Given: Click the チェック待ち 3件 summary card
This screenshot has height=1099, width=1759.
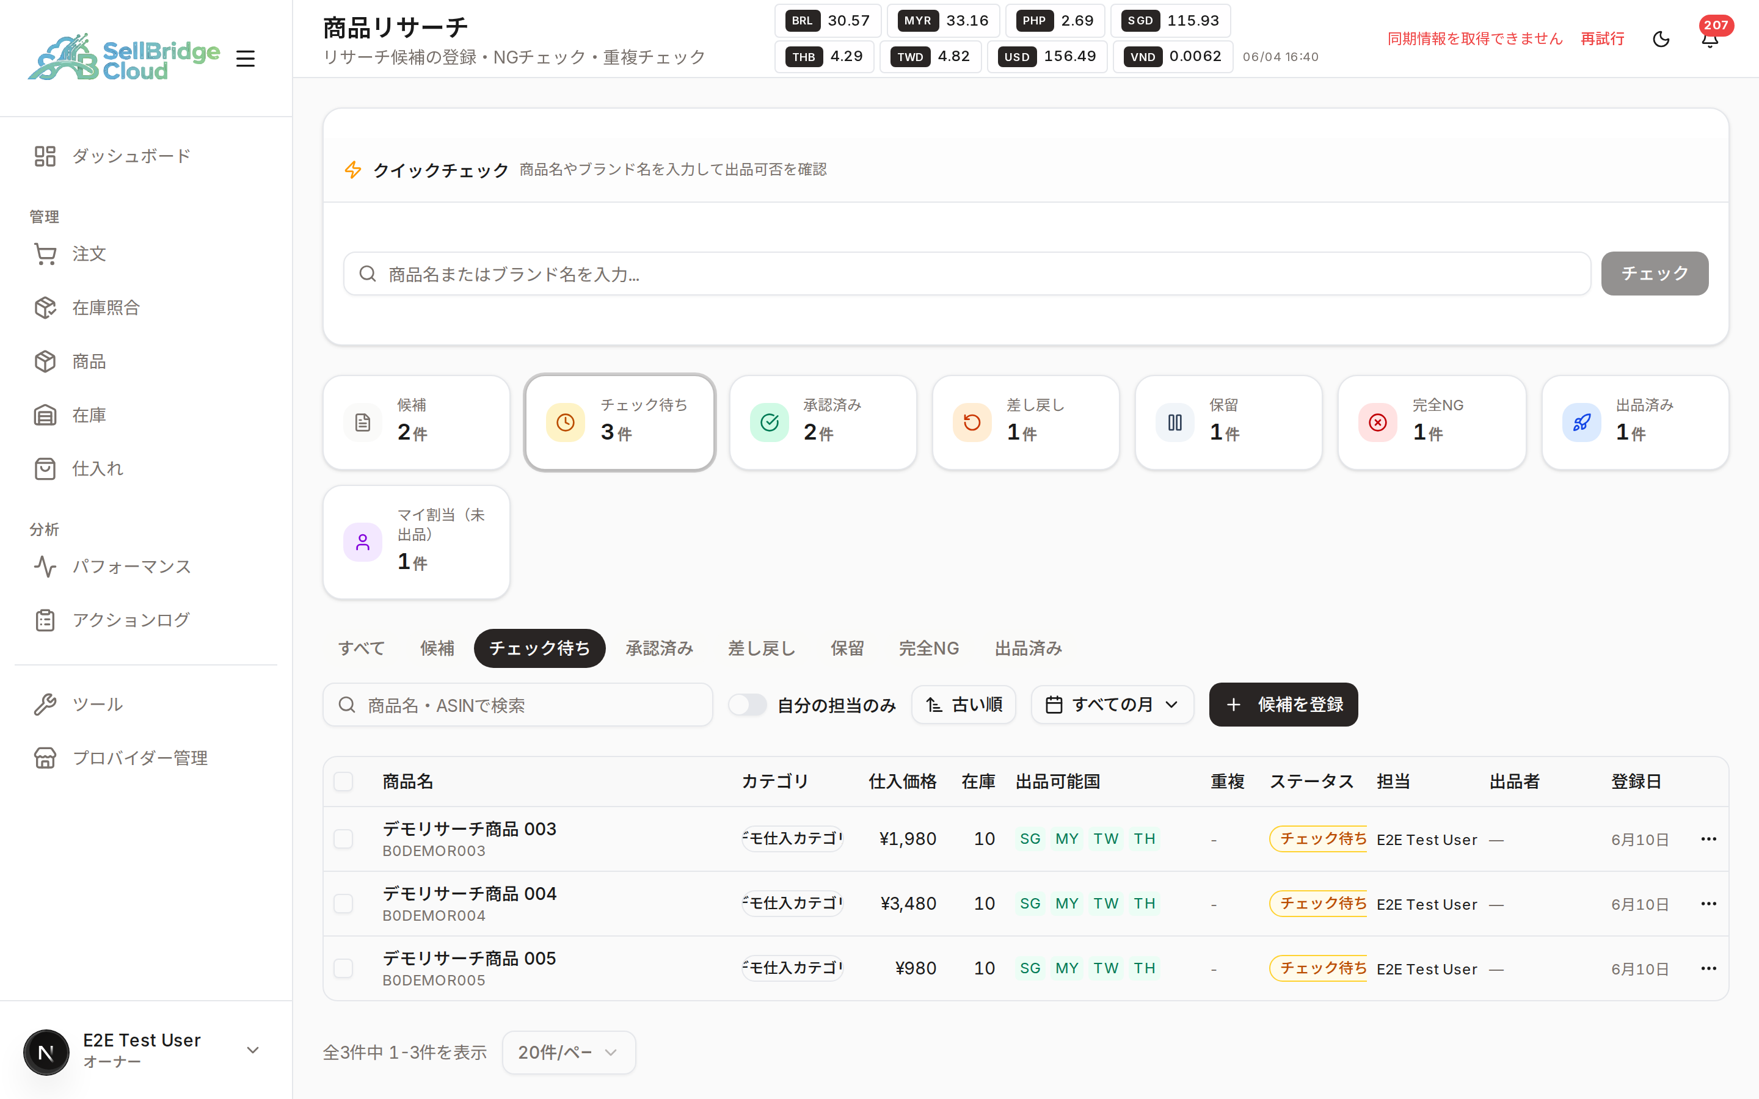Looking at the screenshot, I should point(619,423).
